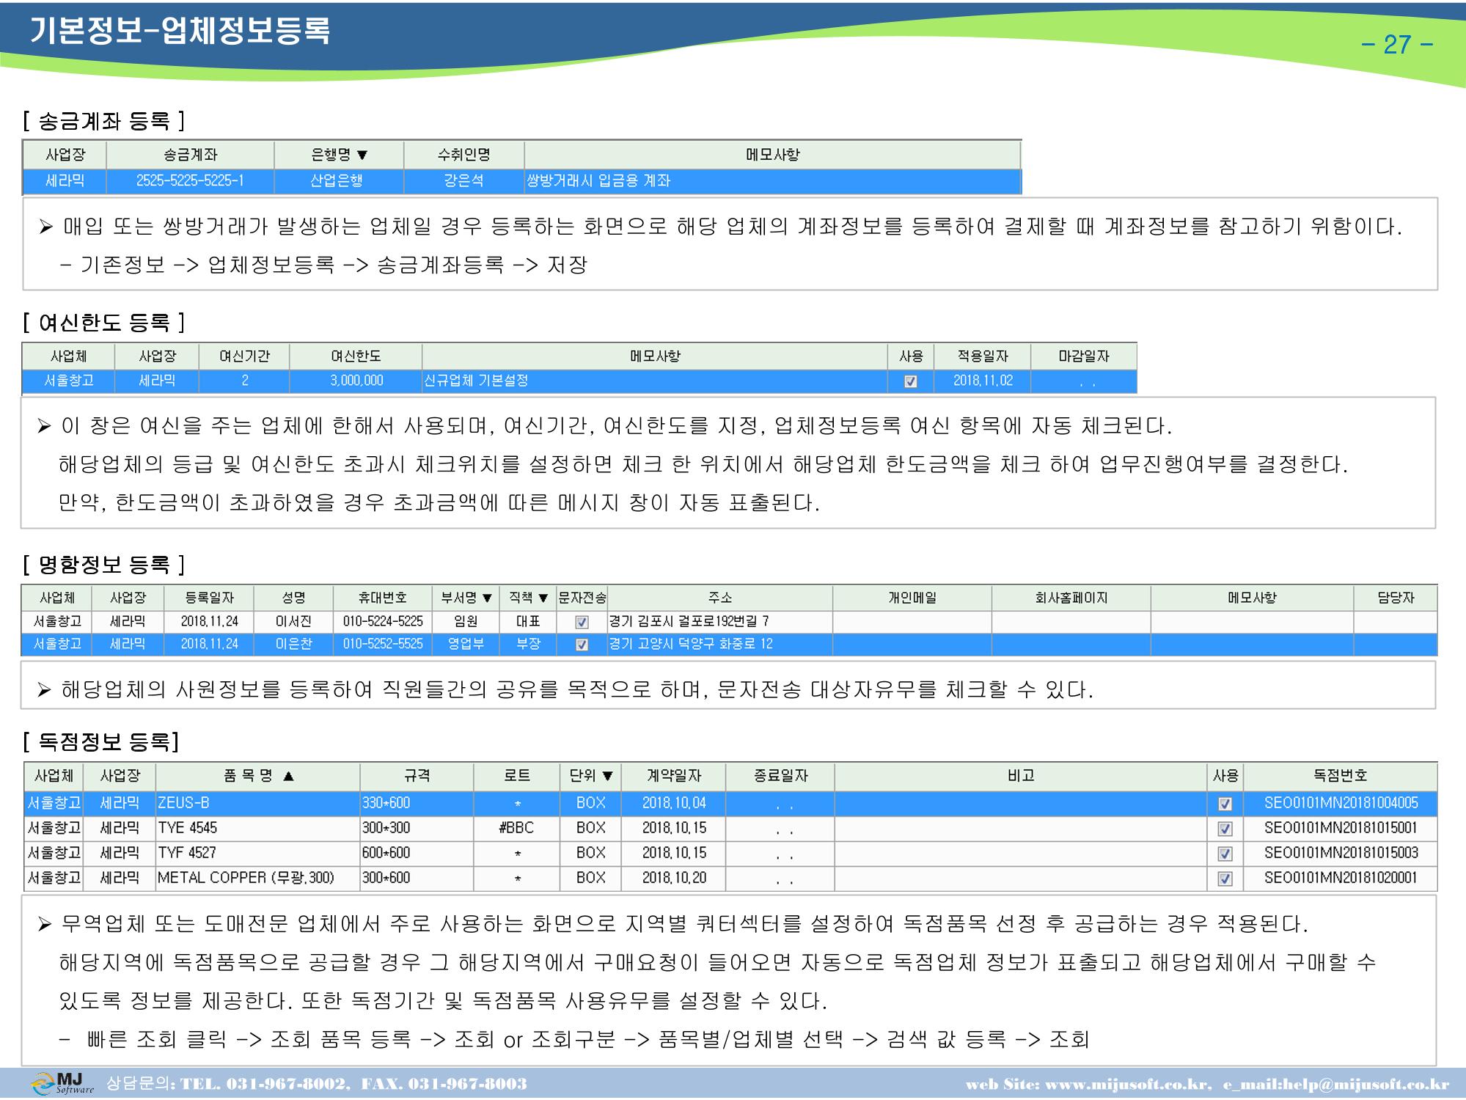Select address 경기 고양시 덕양구 화중로 12

[719, 645]
